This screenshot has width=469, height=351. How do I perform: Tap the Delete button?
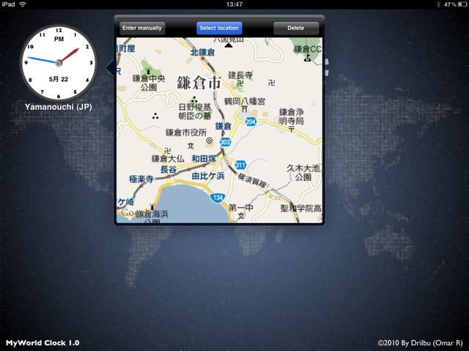(x=296, y=28)
